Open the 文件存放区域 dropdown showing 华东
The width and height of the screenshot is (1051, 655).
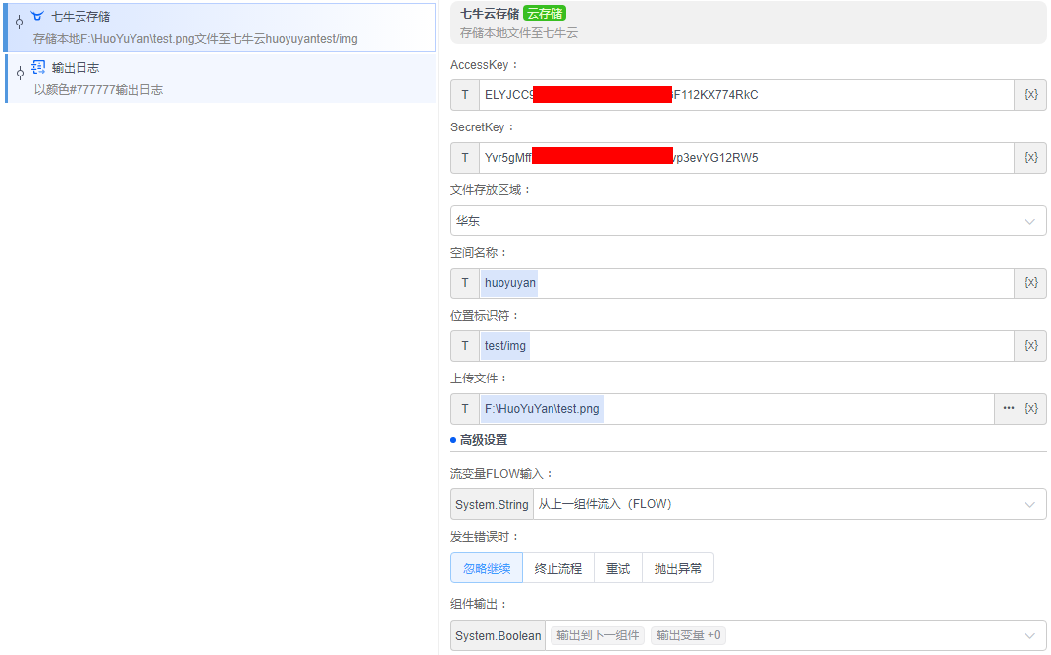(x=748, y=221)
